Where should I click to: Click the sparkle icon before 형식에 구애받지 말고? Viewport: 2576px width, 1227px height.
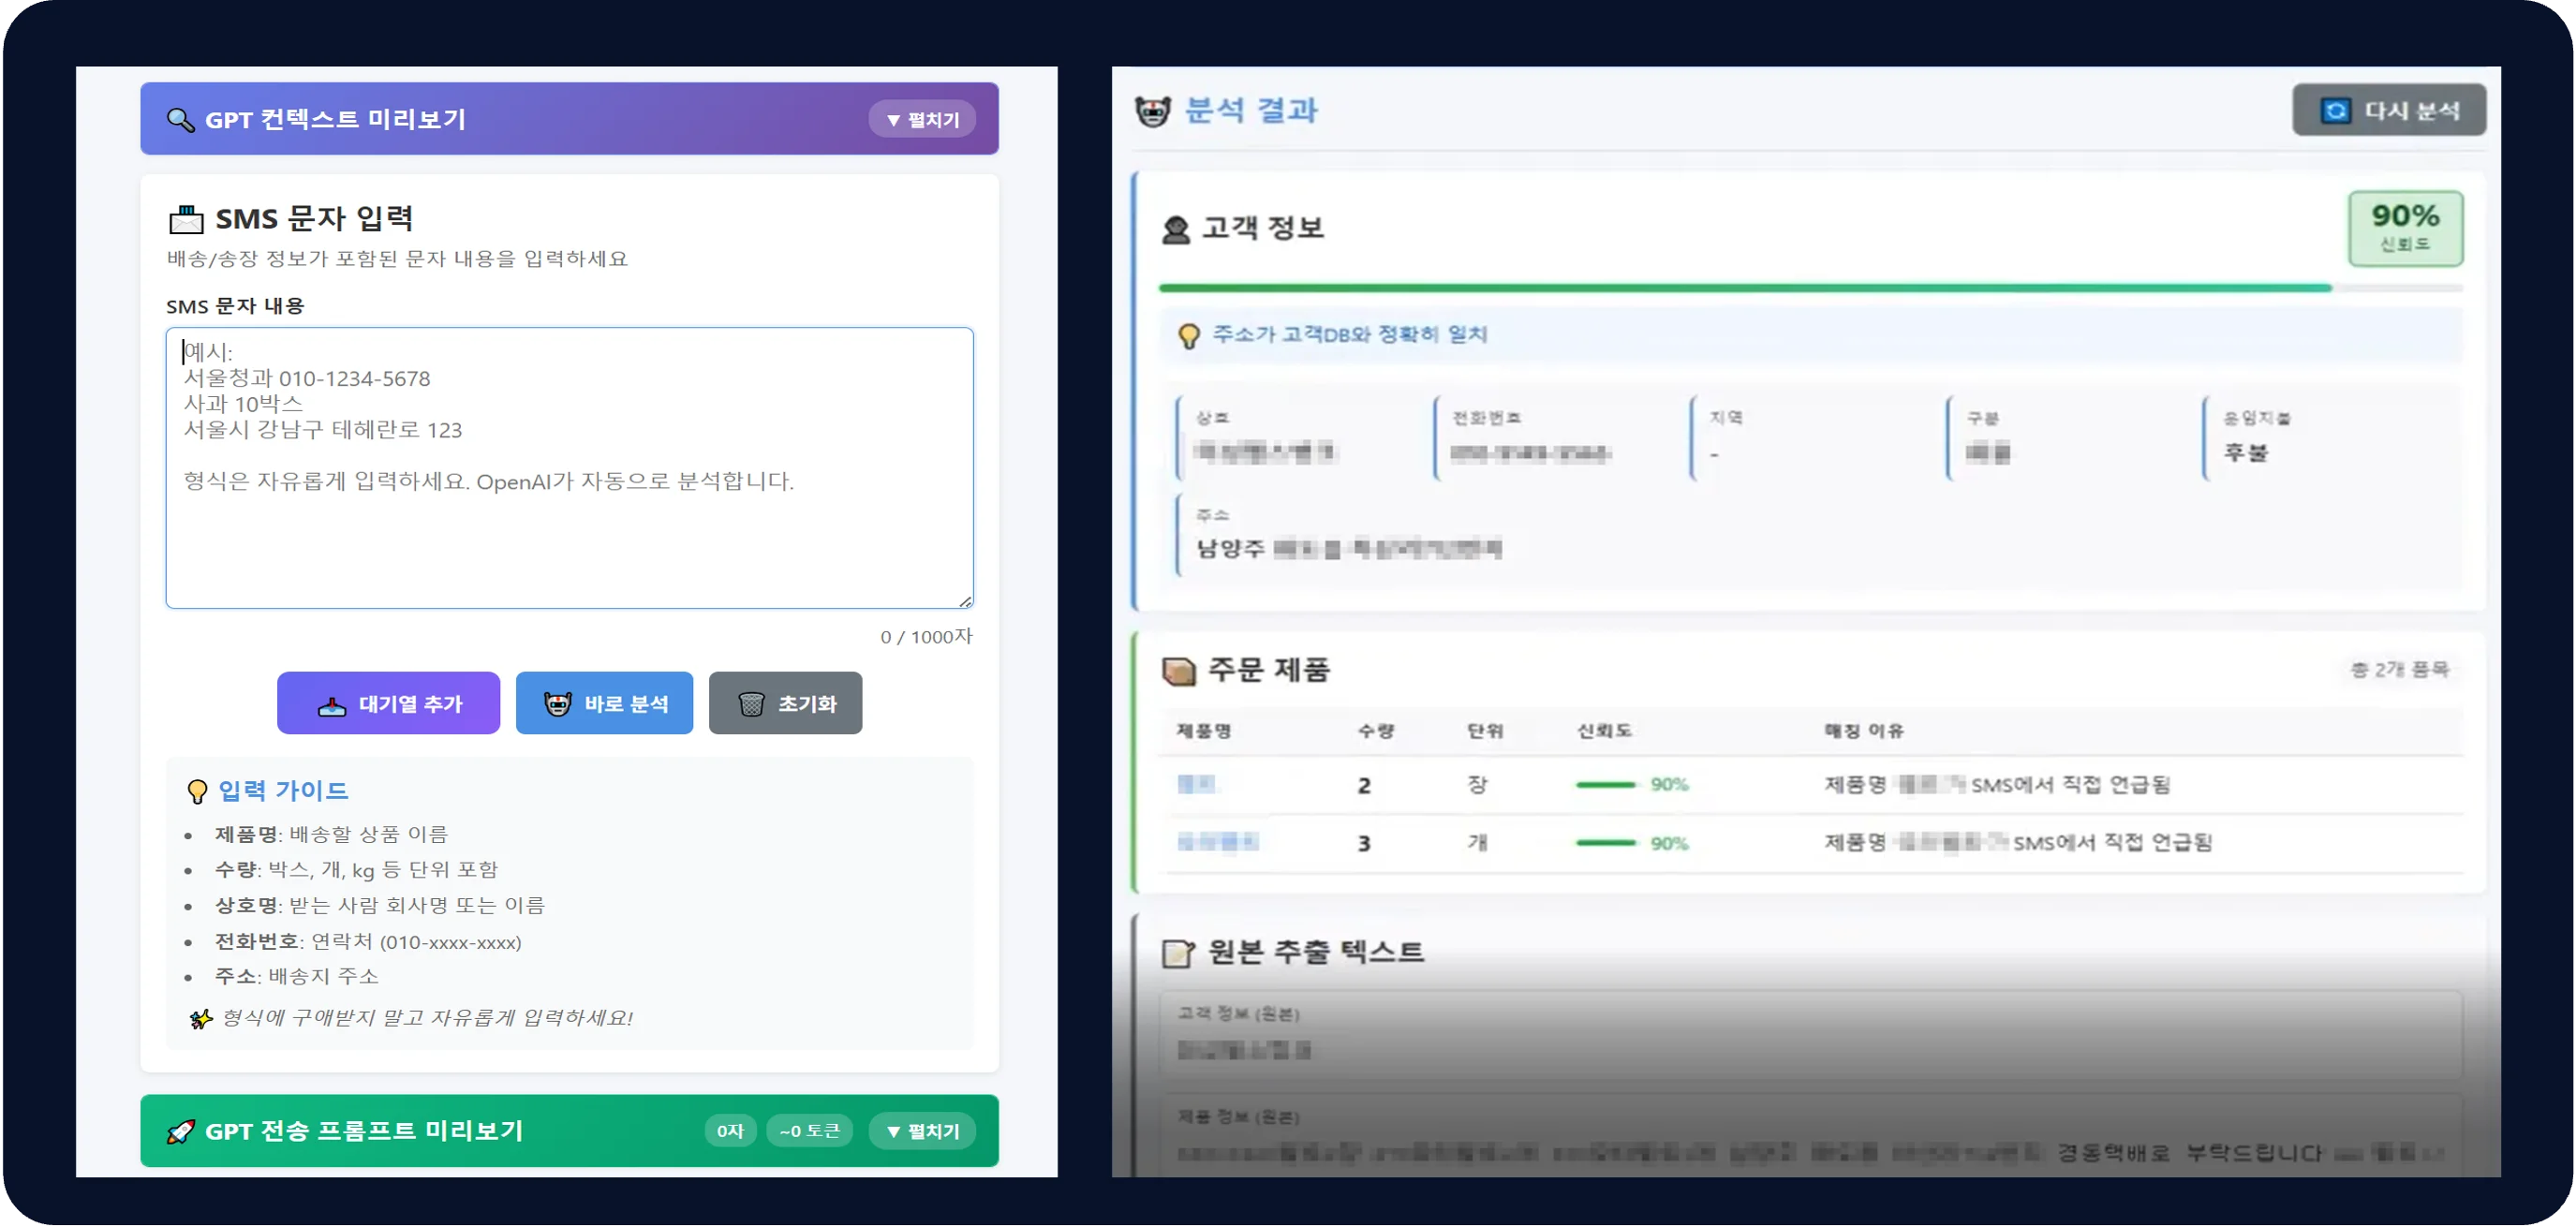(201, 1019)
